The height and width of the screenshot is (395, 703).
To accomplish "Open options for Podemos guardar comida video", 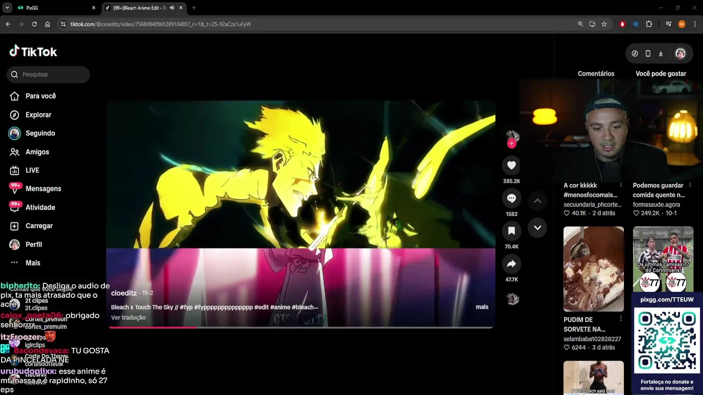I will point(690,185).
